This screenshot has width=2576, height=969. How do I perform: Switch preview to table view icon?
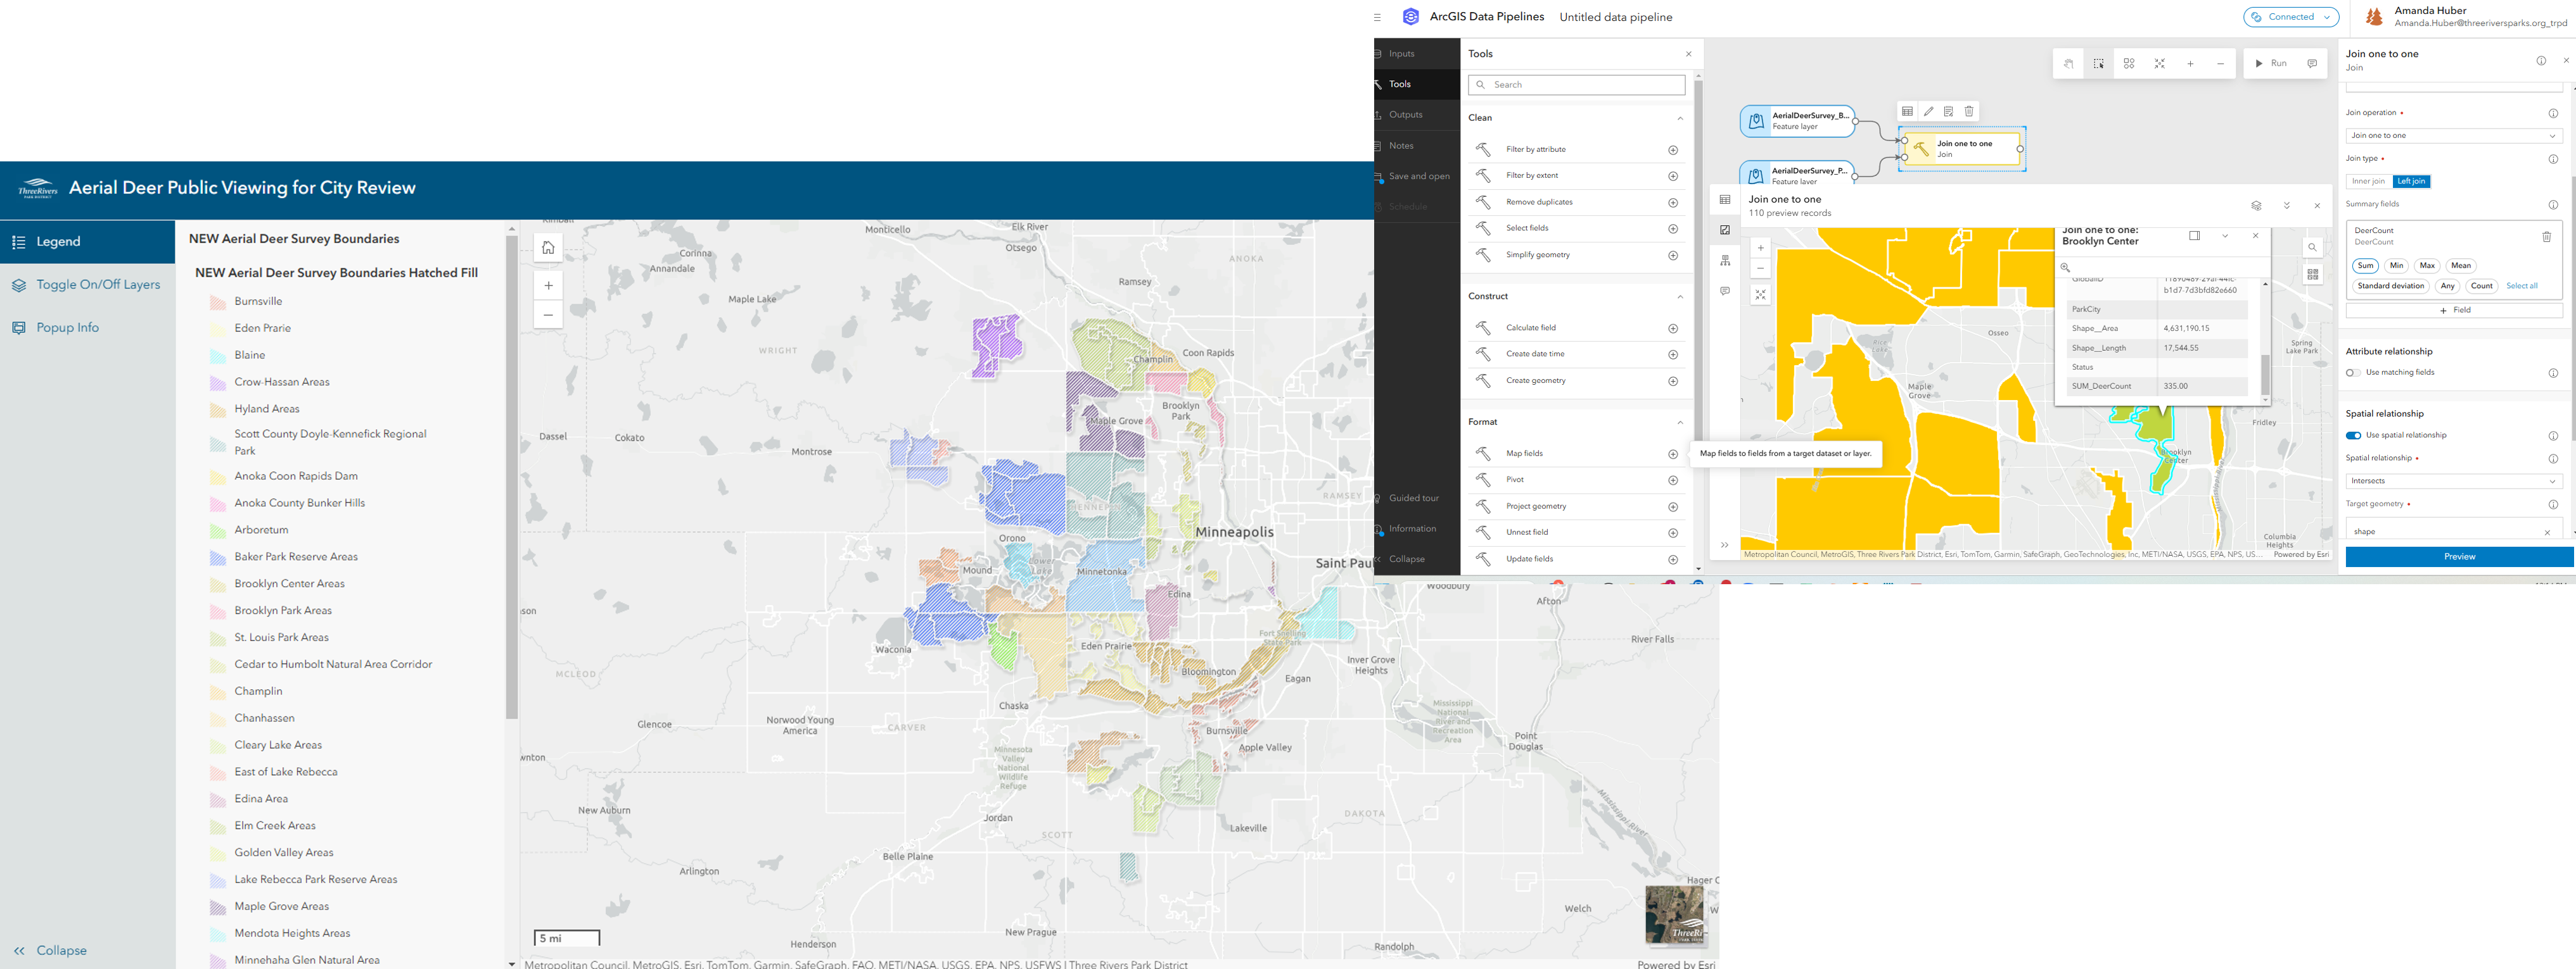pos(1725,200)
